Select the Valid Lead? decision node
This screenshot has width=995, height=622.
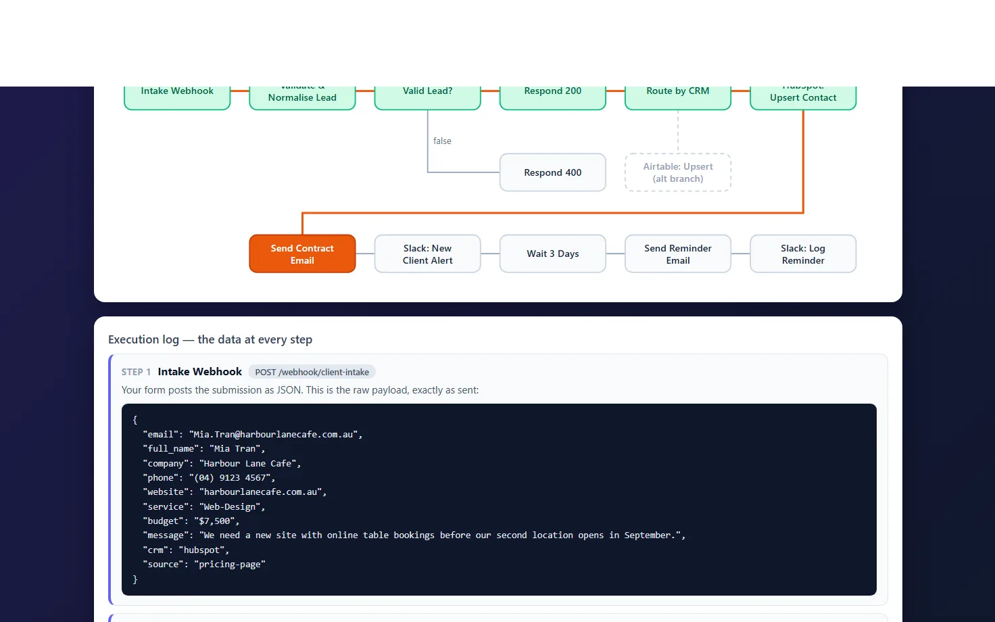[428, 97]
